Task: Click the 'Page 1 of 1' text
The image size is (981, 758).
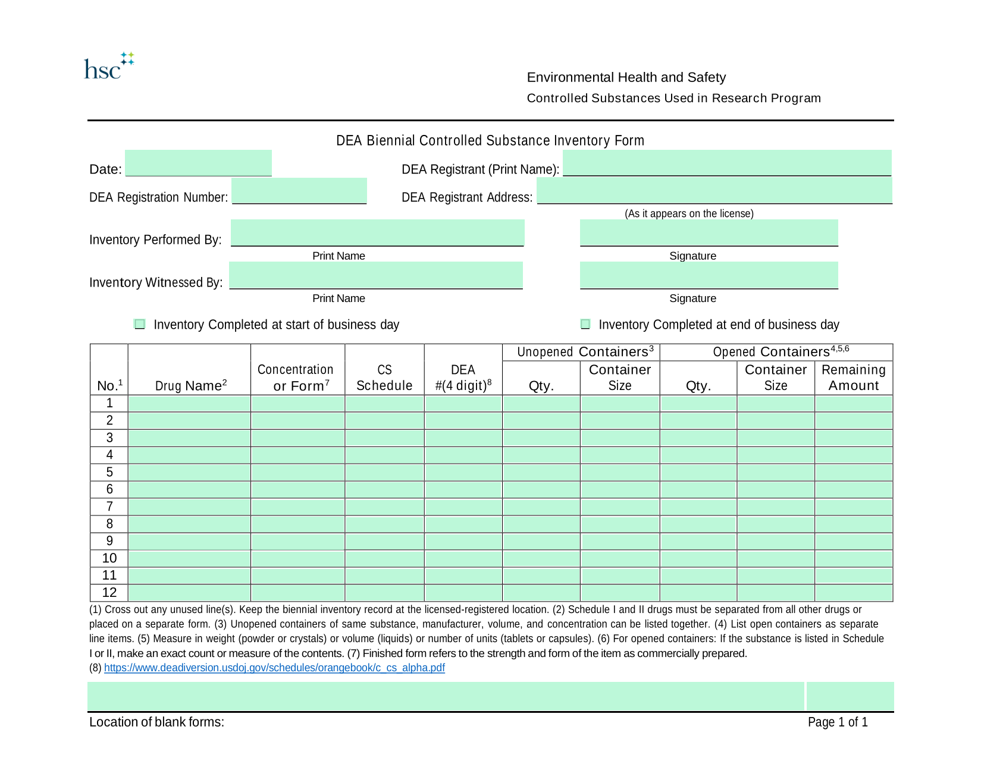Action: tap(838, 722)
